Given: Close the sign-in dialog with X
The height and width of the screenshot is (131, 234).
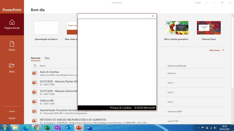Looking at the screenshot, I should [x=152, y=16].
